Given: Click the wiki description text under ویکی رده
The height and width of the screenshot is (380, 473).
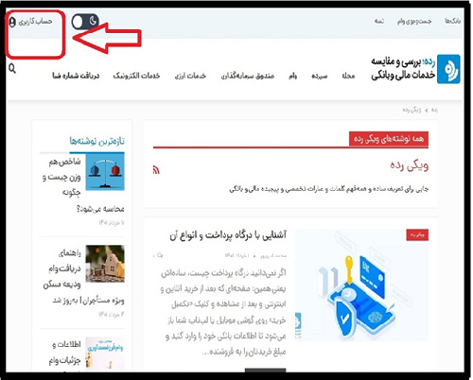Looking at the screenshot, I should coord(328,189).
